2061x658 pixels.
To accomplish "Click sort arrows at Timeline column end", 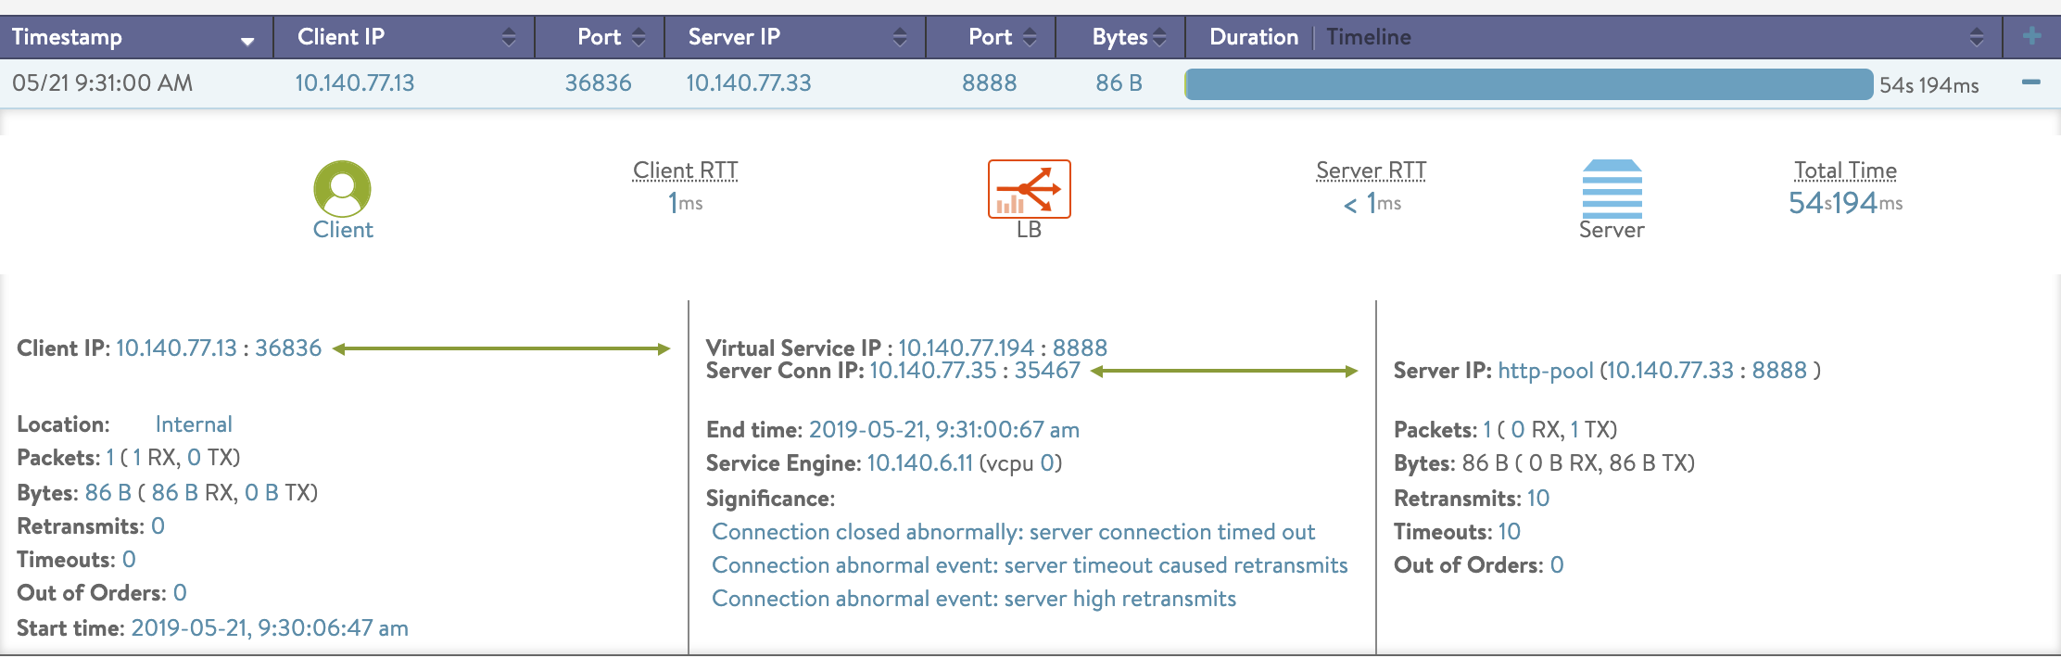I will (1977, 37).
